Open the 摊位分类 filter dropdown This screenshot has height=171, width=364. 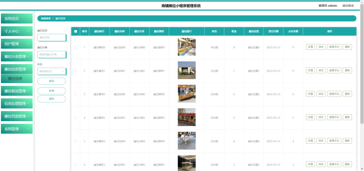tap(52, 54)
